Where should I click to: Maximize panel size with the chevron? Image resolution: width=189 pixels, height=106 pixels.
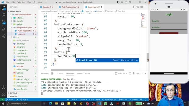coord(141,73)
